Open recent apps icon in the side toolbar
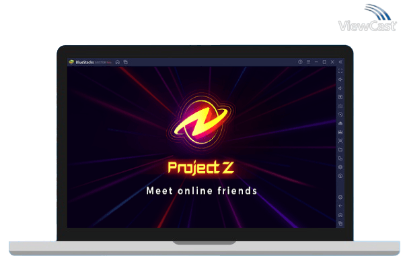The image size is (405, 279). point(340,223)
